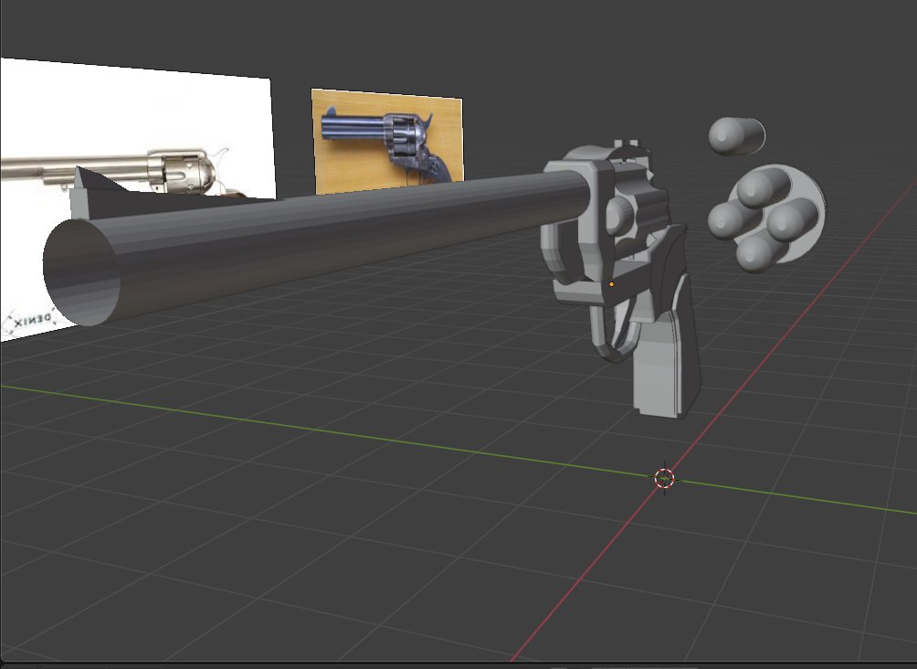Click the orange object origin dot
Image resolution: width=917 pixels, height=669 pixels.
612,284
